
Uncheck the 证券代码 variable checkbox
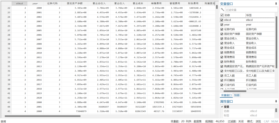pos(222,29)
